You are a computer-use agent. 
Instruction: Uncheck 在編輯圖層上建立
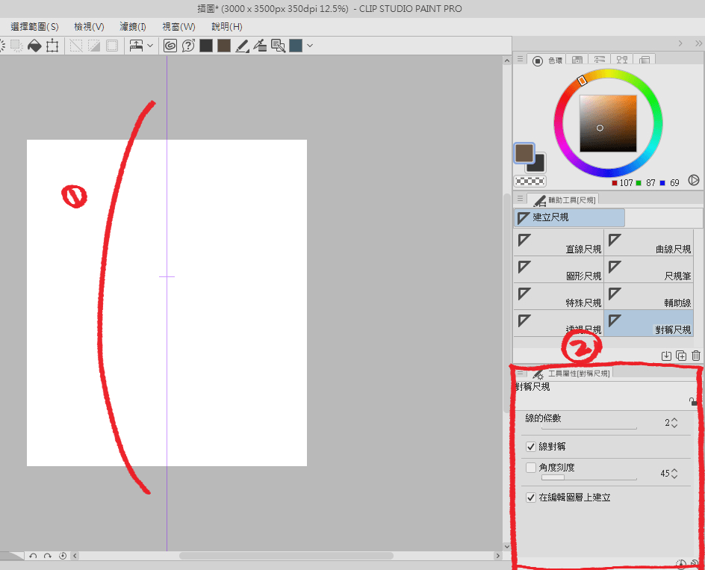point(532,497)
